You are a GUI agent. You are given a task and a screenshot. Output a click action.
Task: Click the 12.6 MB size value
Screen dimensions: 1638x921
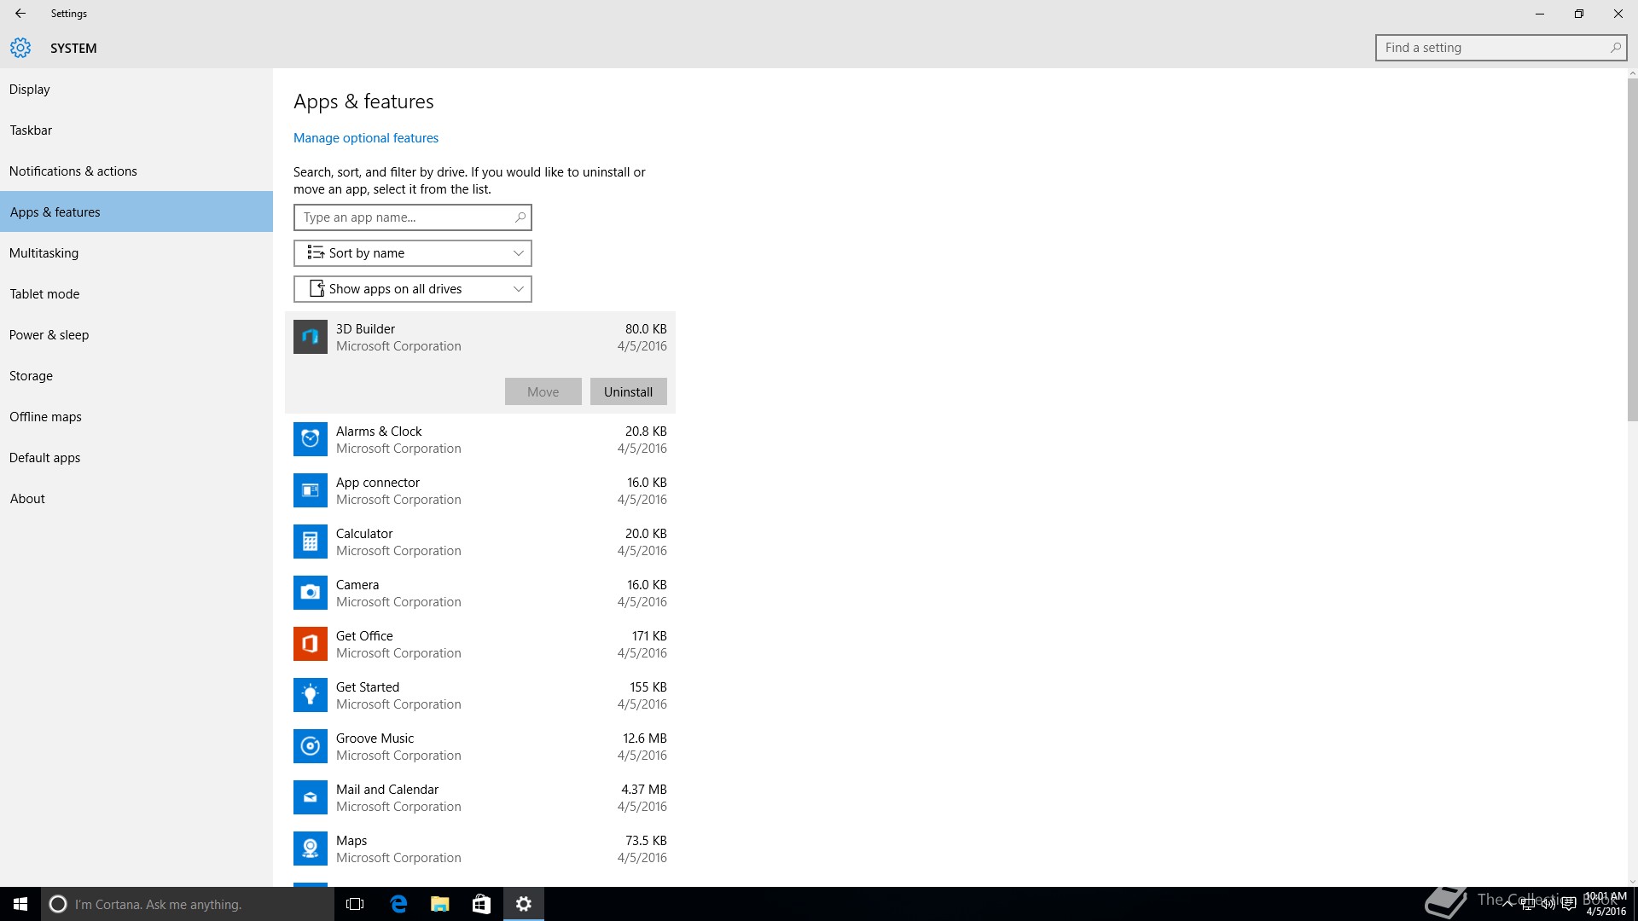point(645,739)
